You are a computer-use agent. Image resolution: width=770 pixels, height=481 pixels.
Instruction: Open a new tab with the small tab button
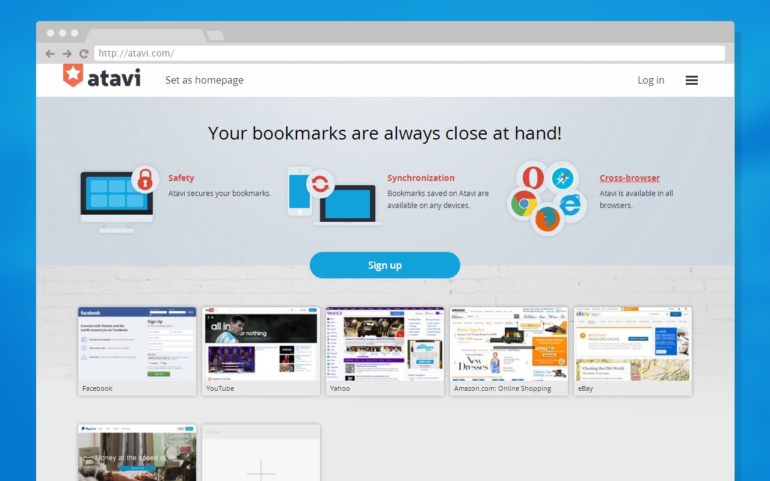tap(215, 36)
